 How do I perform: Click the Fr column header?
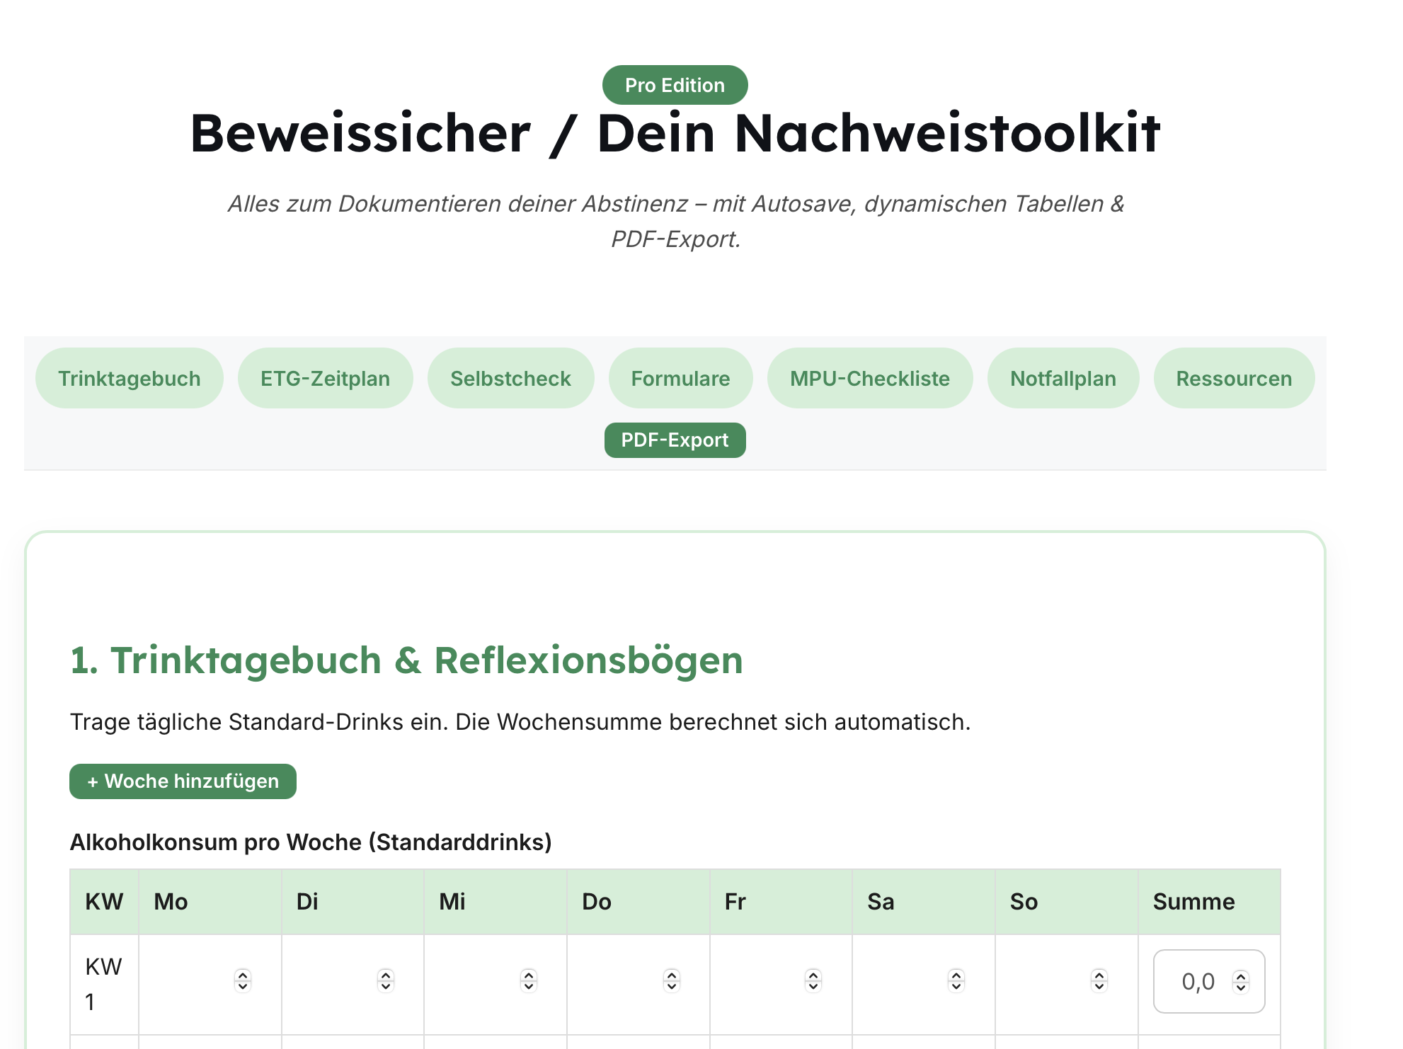pos(781,902)
